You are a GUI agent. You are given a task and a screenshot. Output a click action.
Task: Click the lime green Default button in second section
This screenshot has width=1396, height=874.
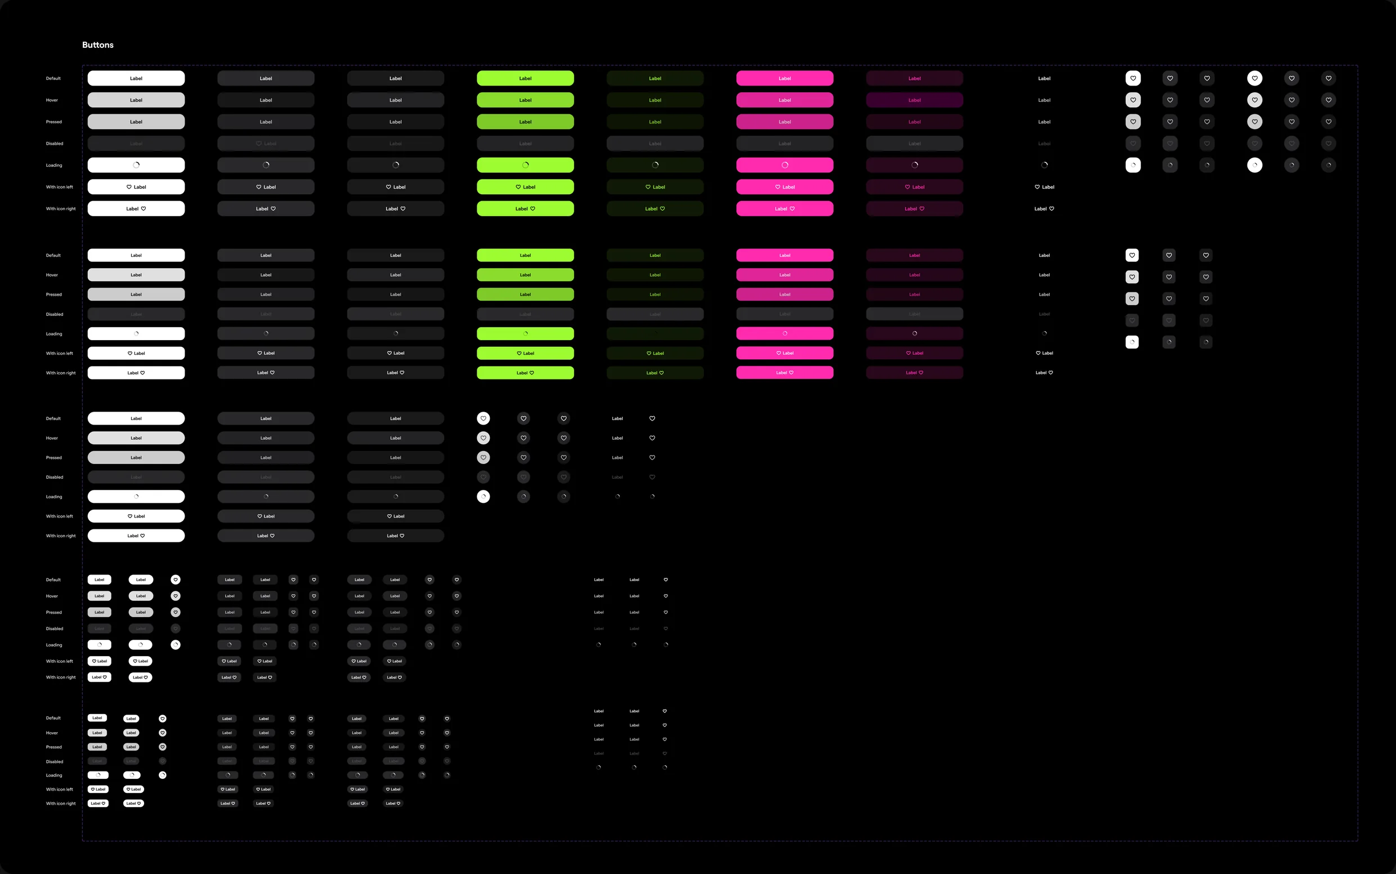(x=525, y=255)
